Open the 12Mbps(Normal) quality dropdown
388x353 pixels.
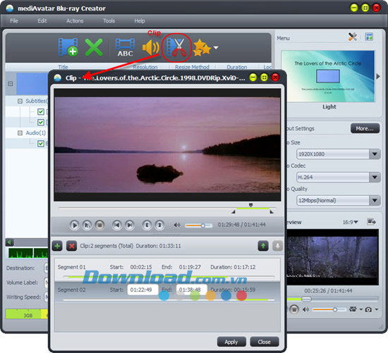tap(375, 201)
